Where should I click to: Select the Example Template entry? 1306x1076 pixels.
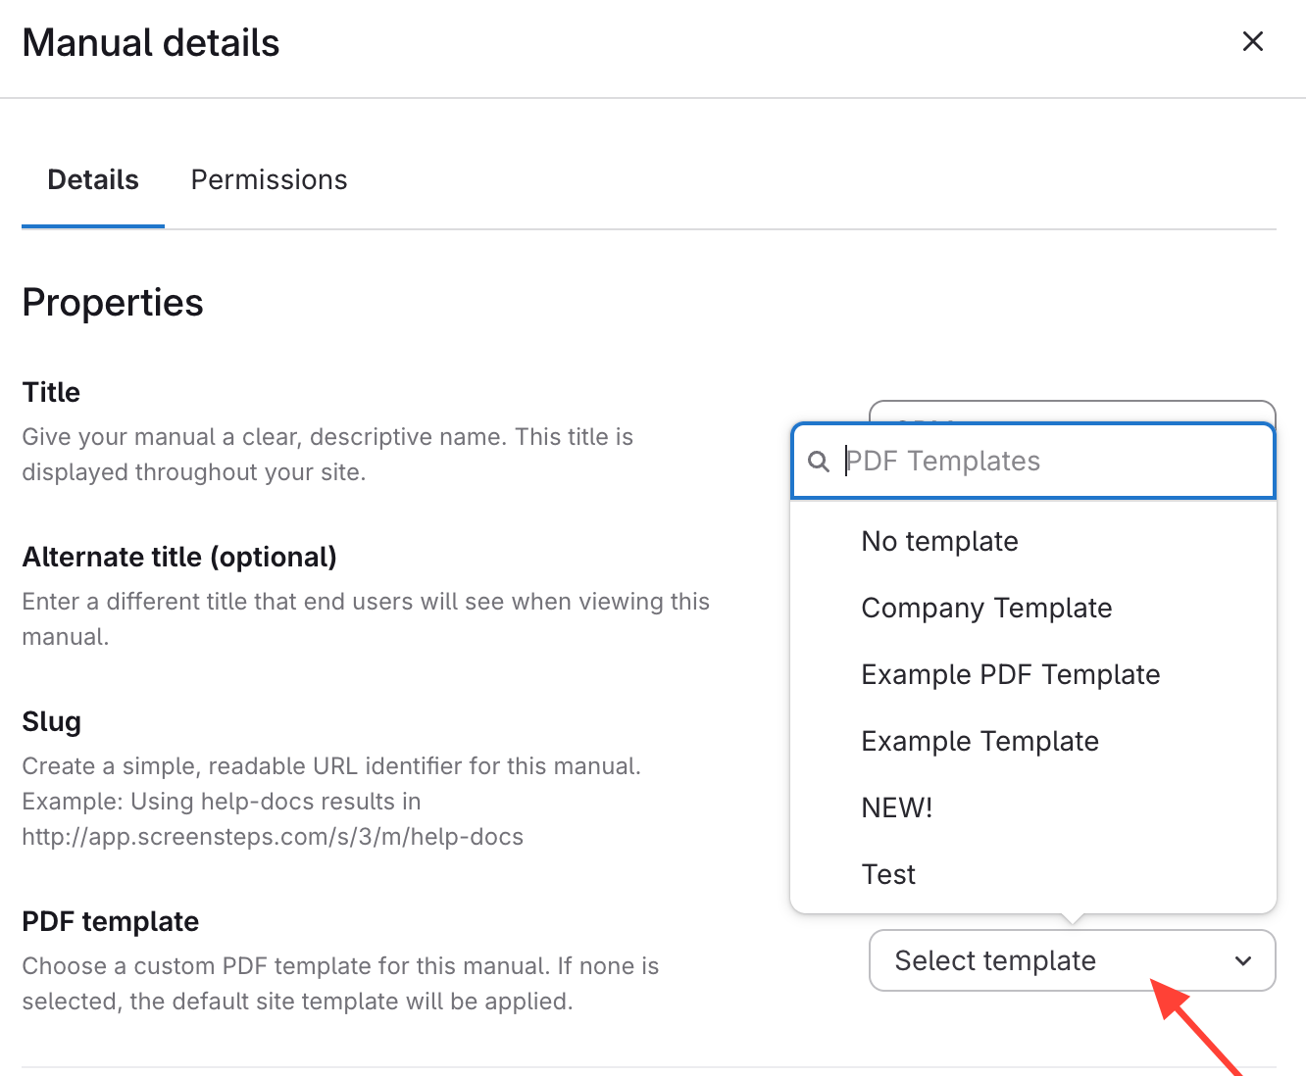point(979,742)
